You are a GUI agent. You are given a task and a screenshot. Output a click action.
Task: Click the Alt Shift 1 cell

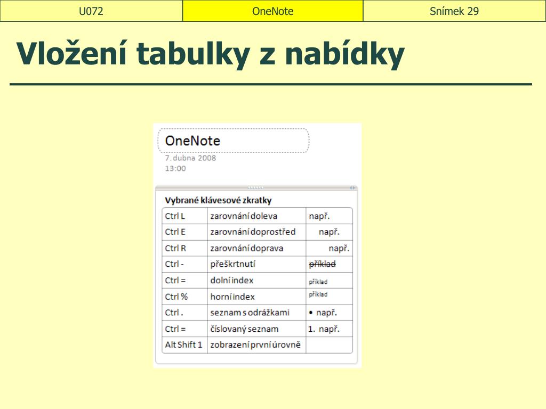pyautogui.click(x=184, y=345)
